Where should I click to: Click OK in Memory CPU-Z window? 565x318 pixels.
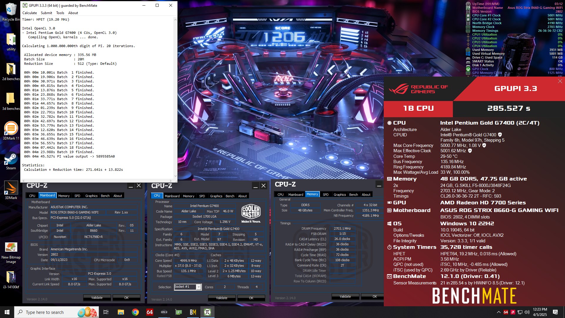[x=373, y=297]
